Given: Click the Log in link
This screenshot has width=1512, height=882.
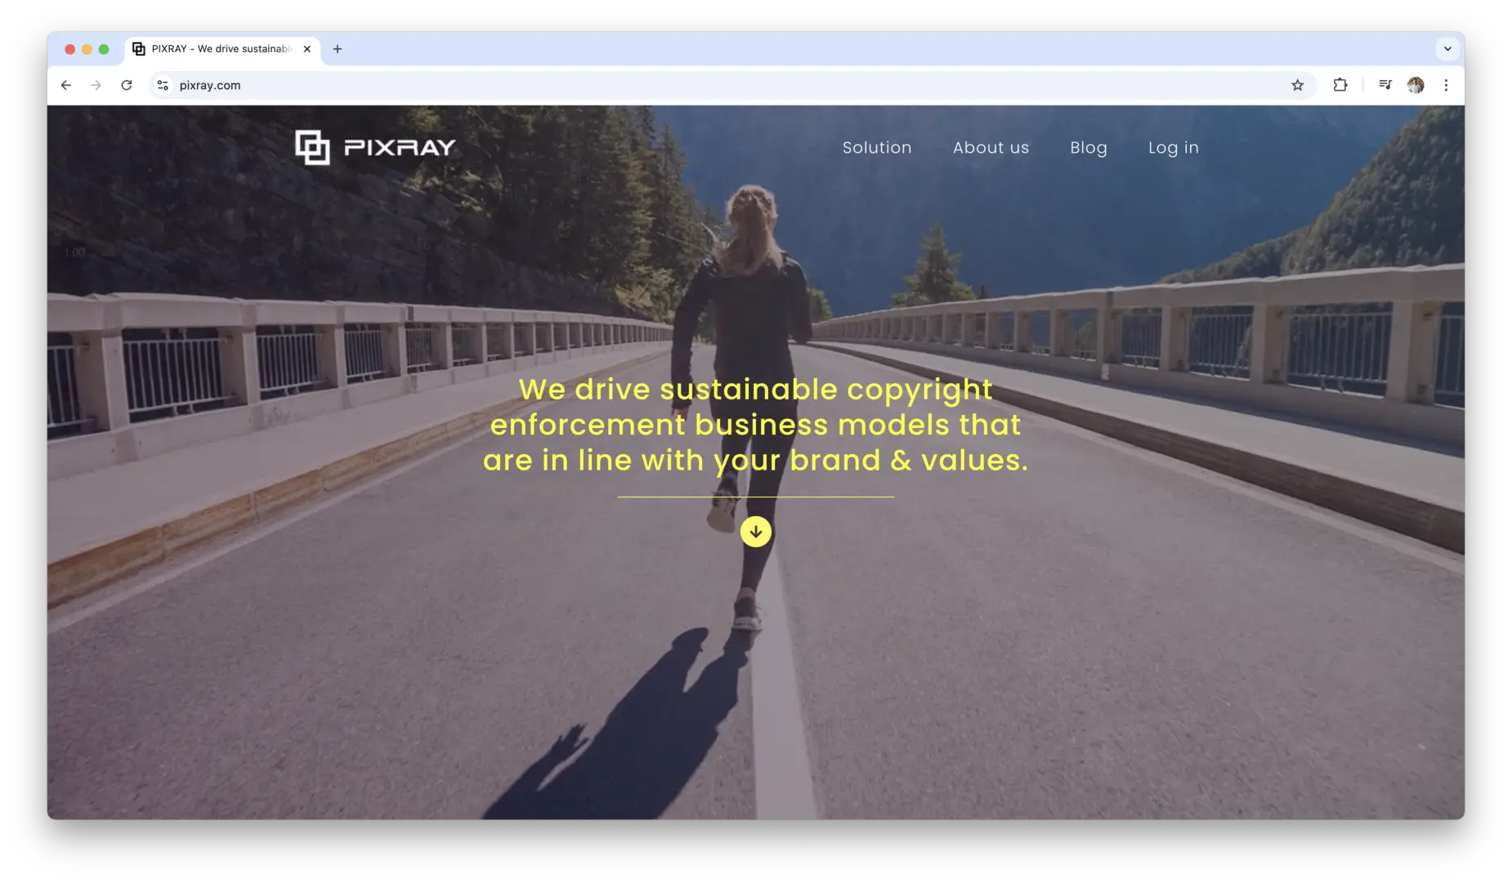Looking at the screenshot, I should (1173, 147).
